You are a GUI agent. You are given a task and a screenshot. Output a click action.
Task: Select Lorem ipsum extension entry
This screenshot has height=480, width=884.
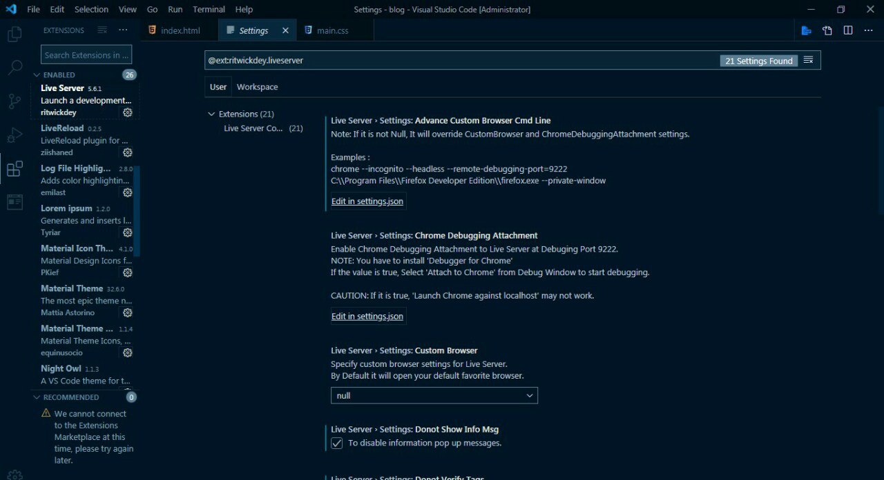tap(85, 220)
